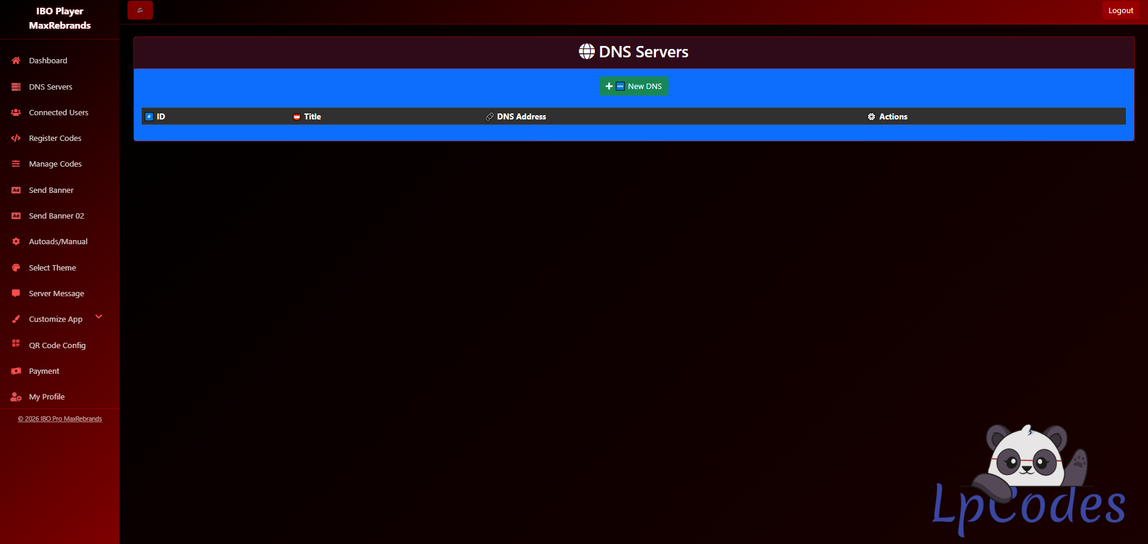Viewport: 1148px width, 544px height.
Task: Click the Dashboard home icon
Action: [16, 60]
